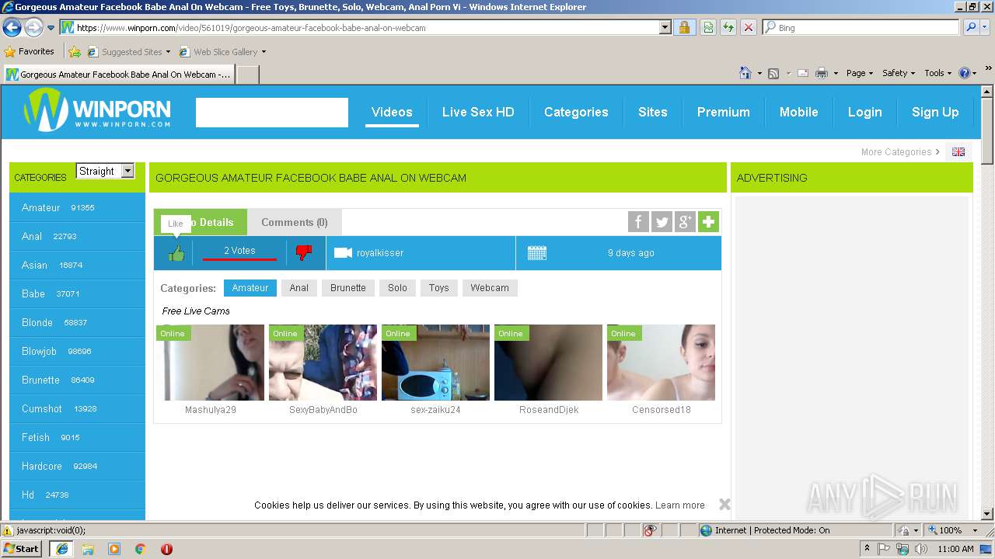This screenshot has height=559, width=995.
Task: Click the Toys category tag button
Action: coord(438,288)
